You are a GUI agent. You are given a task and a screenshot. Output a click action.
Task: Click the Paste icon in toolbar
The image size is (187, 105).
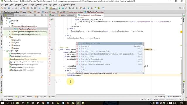[27, 8]
